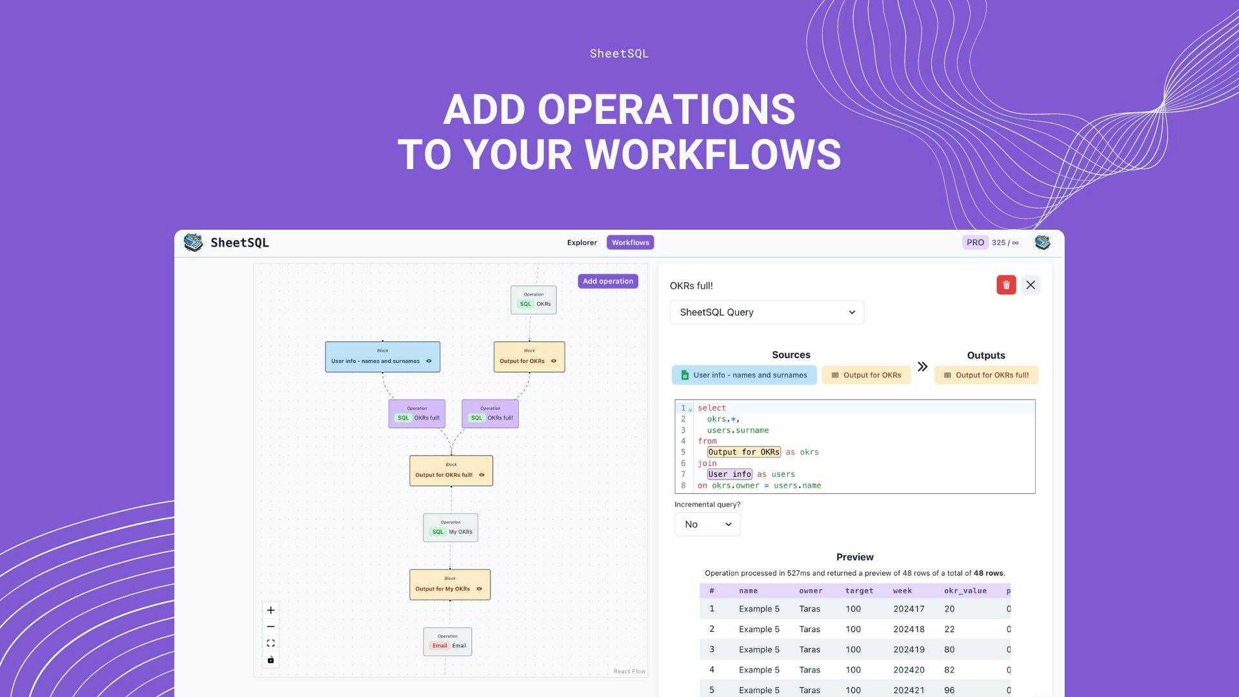Click the target column header in Preview
This screenshot has width=1239, height=697.
[860, 591]
